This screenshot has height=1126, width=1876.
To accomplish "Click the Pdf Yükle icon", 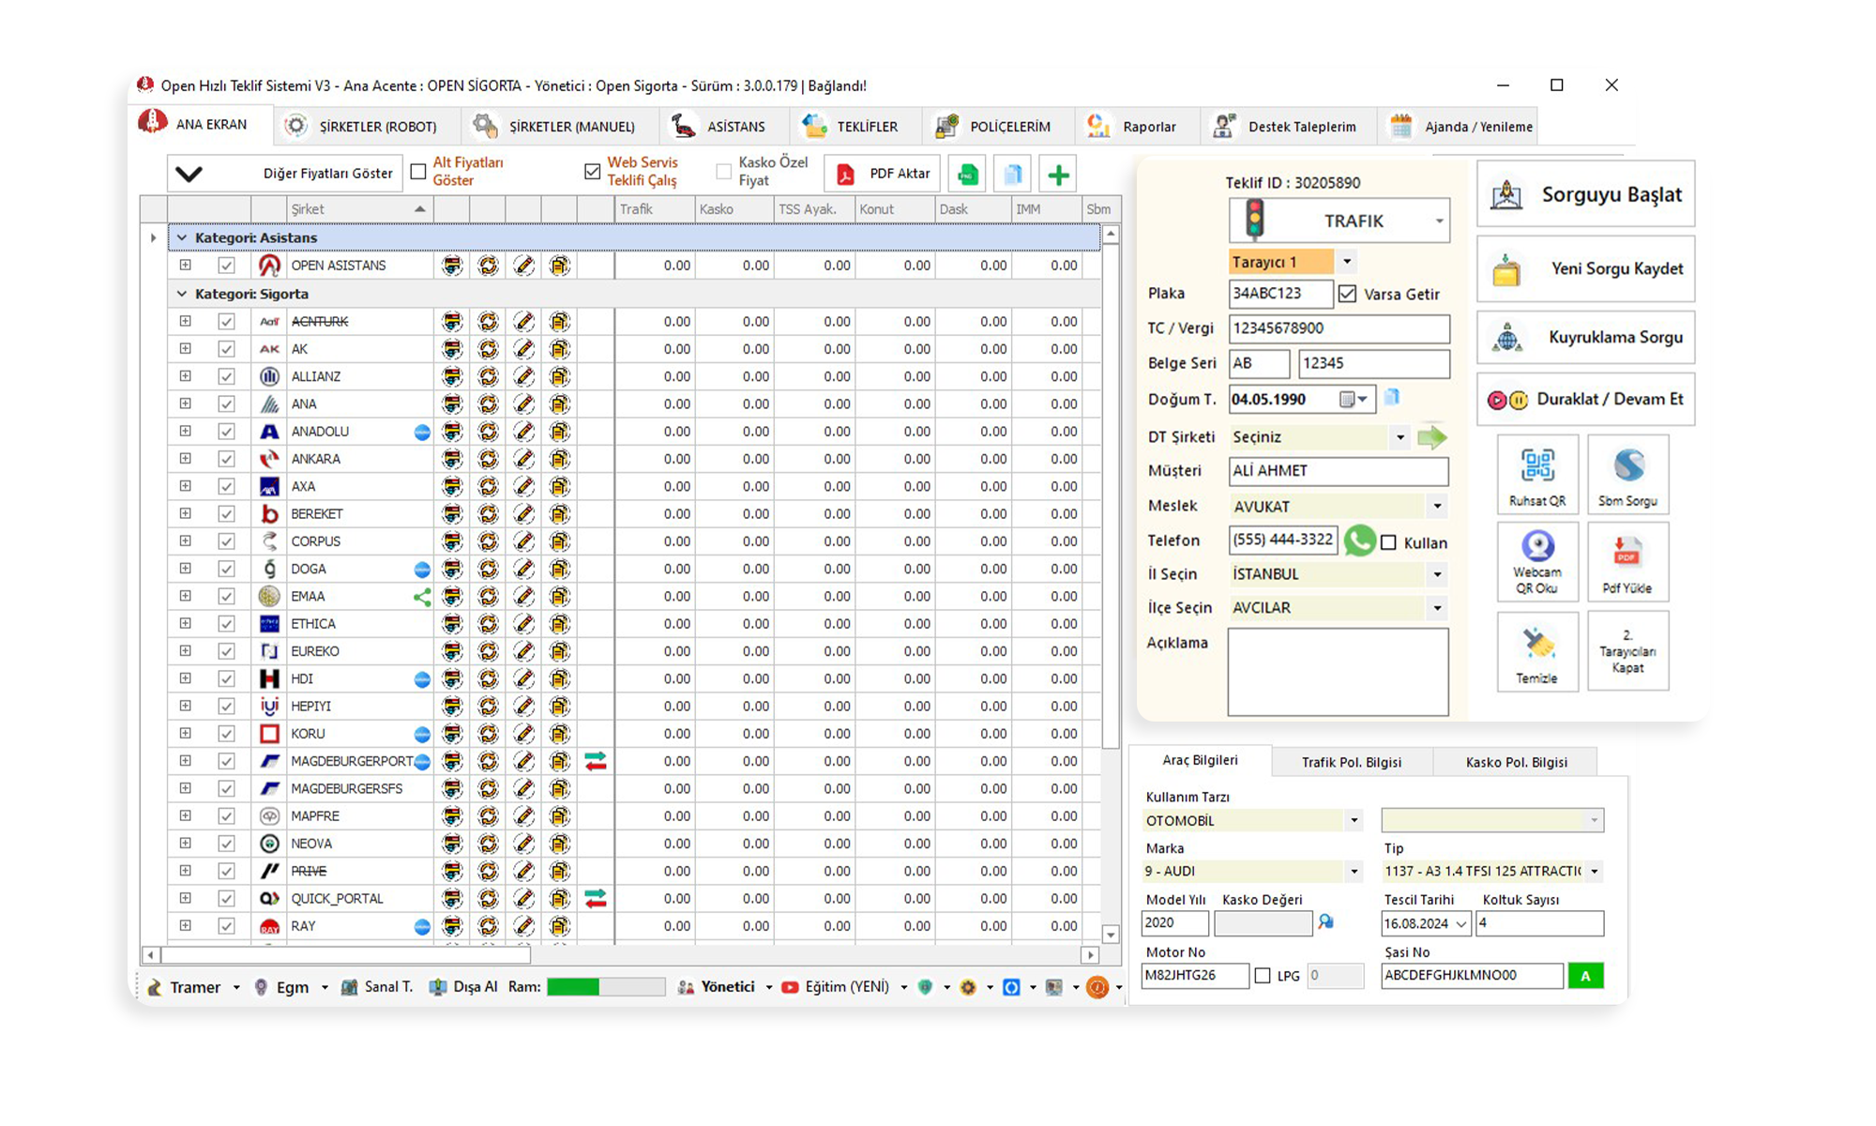I will click(1628, 561).
